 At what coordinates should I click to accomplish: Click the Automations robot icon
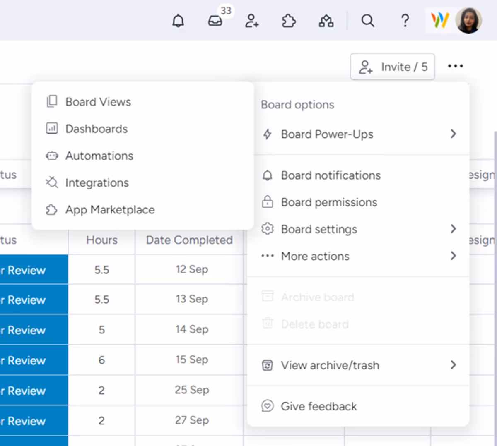(52, 156)
